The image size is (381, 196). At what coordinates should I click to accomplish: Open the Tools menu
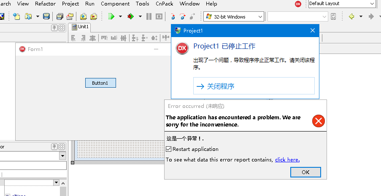pos(142,4)
